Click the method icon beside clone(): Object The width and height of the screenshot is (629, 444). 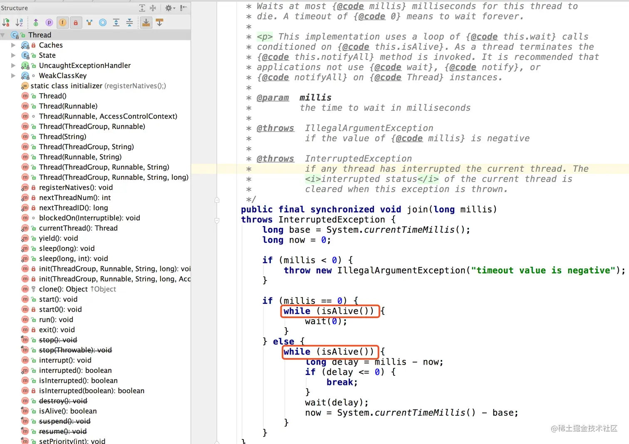click(x=25, y=289)
